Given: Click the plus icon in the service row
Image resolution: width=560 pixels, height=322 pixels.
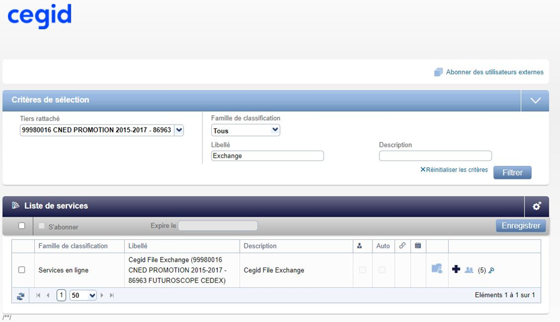Looking at the screenshot, I should click(x=456, y=269).
